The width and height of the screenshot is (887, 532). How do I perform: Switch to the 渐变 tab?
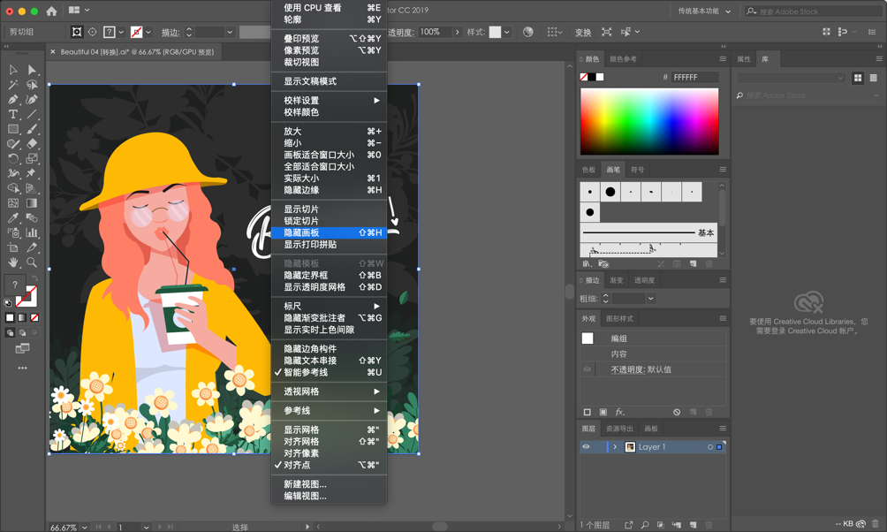(x=618, y=280)
